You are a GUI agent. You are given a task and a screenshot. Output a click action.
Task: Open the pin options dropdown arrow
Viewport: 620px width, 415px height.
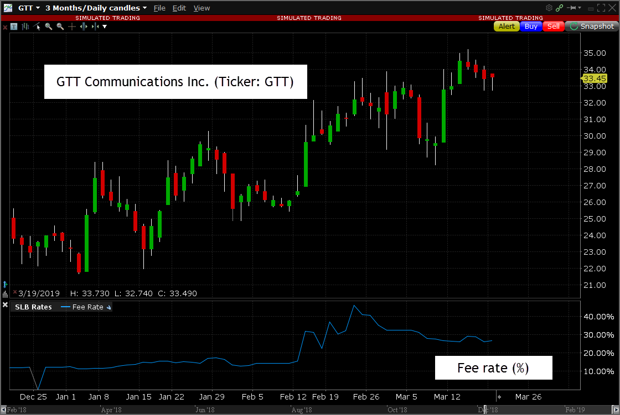click(x=580, y=8)
